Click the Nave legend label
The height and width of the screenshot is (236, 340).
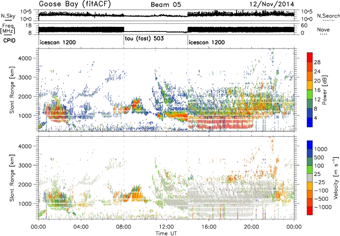(x=323, y=29)
